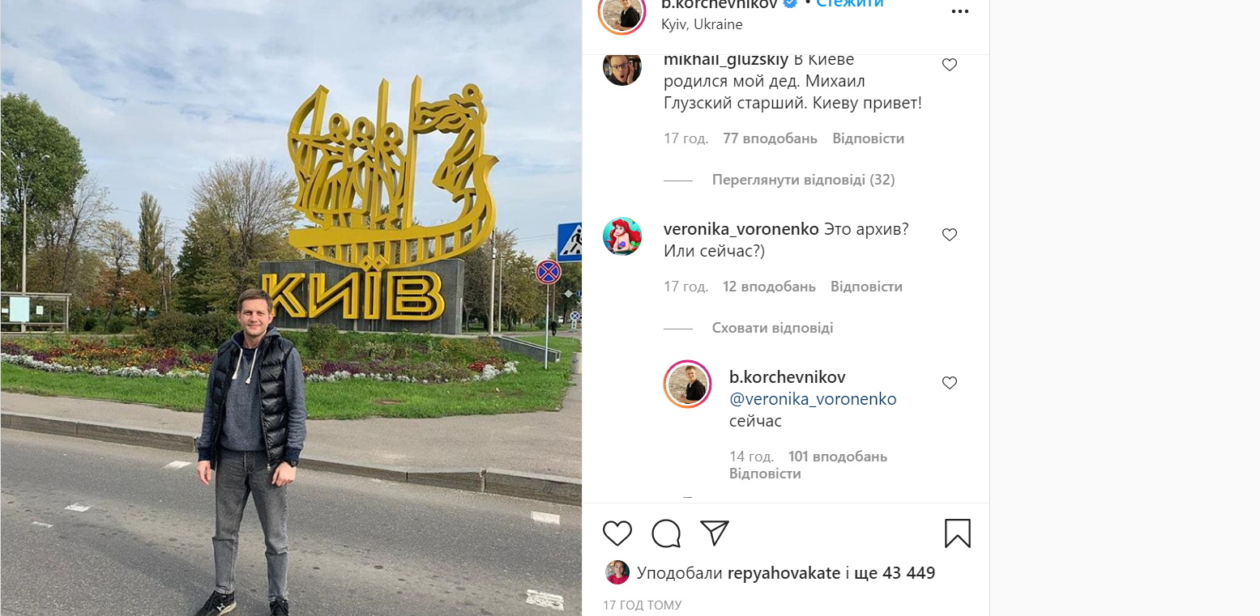The image size is (1260, 616).
Task: Open the @veronika_voronenko mention link
Action: click(x=813, y=399)
